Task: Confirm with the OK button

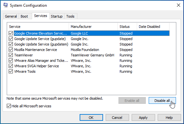Action: coord(91,118)
